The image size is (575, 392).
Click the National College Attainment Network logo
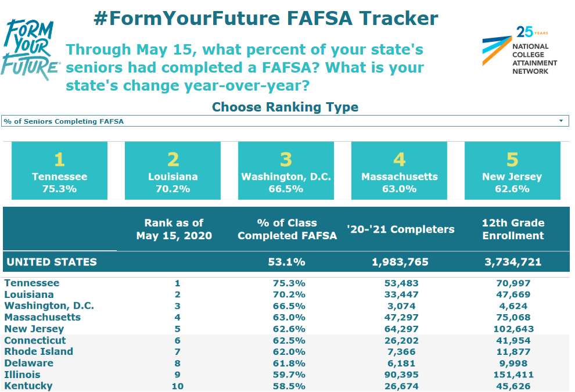pyautogui.click(x=519, y=50)
